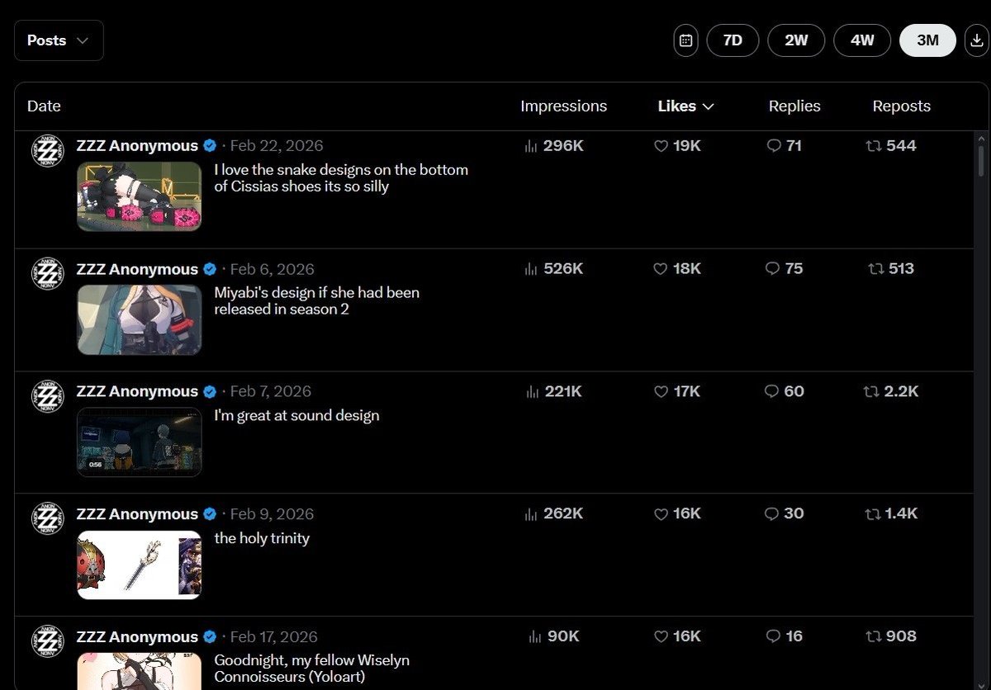Viewport: 991px width, 690px height.
Task: Click reply bubble icon next to 30
Action: 772,514
